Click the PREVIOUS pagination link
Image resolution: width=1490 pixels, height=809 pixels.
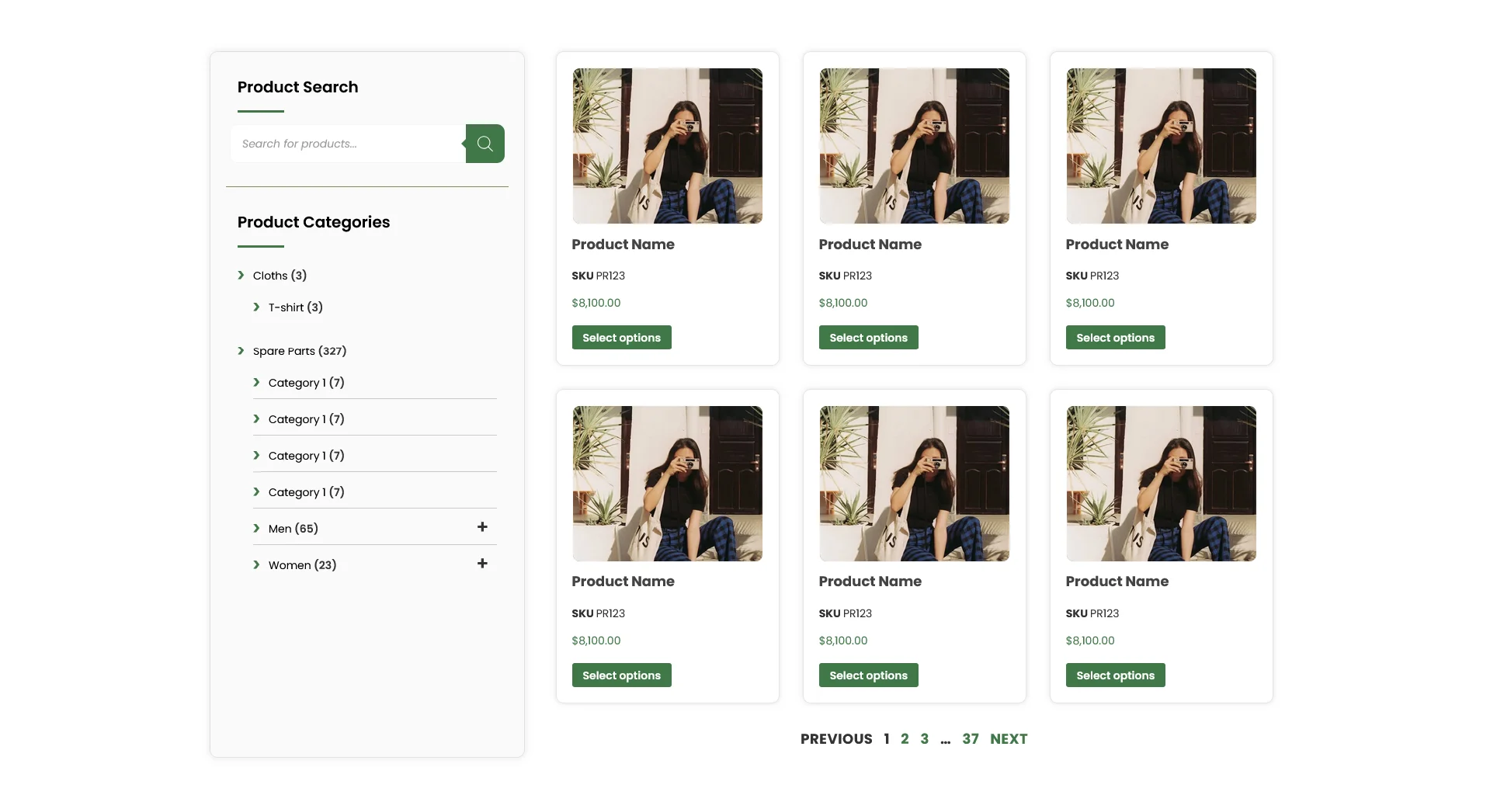tap(836, 739)
